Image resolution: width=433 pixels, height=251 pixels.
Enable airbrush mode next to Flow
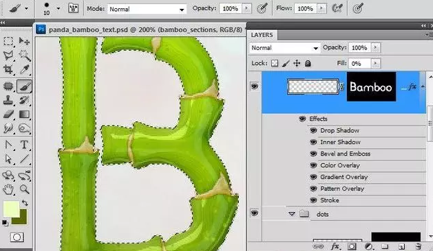tap(337, 8)
